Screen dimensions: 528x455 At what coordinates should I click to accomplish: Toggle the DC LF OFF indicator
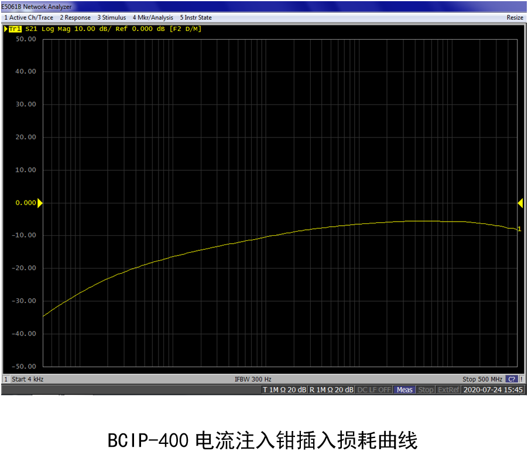[374, 389]
